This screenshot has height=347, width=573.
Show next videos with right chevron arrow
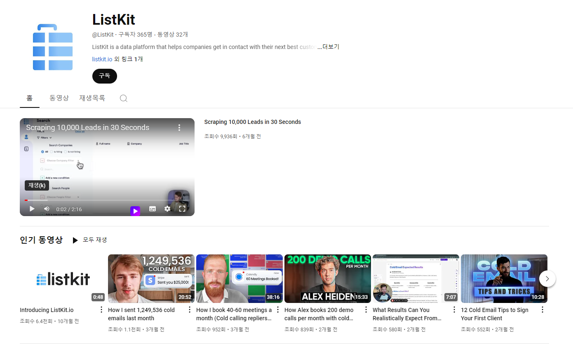coord(547,279)
